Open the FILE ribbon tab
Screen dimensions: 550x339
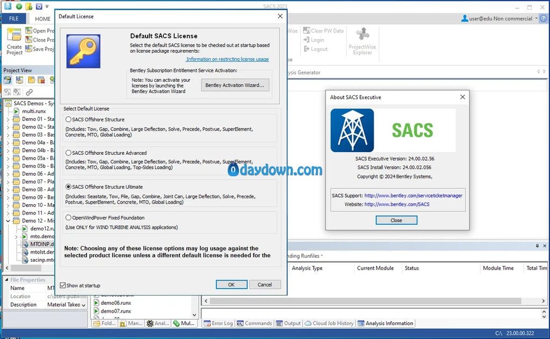(x=13, y=19)
